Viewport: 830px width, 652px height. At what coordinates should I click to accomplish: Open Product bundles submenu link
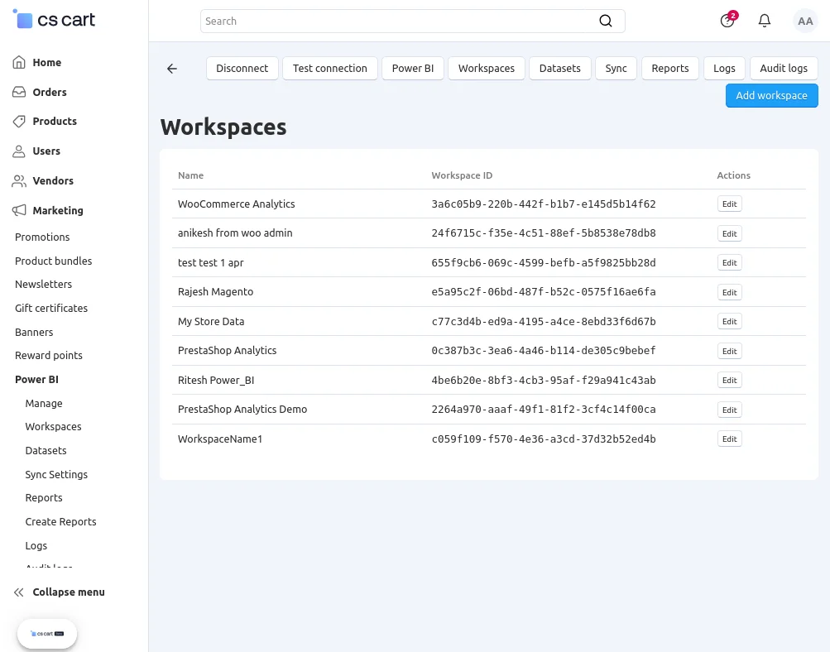(x=54, y=261)
